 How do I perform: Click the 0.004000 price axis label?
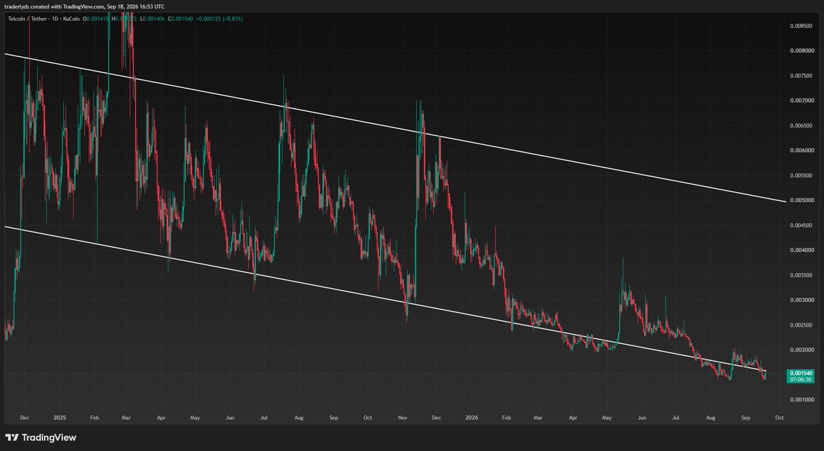tap(802, 250)
